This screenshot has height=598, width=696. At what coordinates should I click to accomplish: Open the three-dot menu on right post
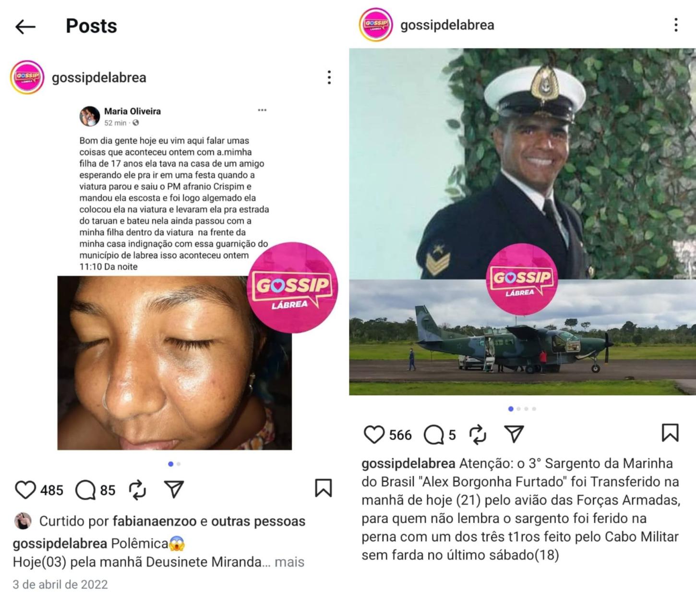point(676,25)
